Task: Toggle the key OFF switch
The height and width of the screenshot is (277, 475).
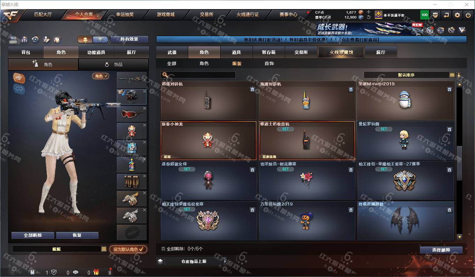Action: pyautogui.click(x=13, y=40)
